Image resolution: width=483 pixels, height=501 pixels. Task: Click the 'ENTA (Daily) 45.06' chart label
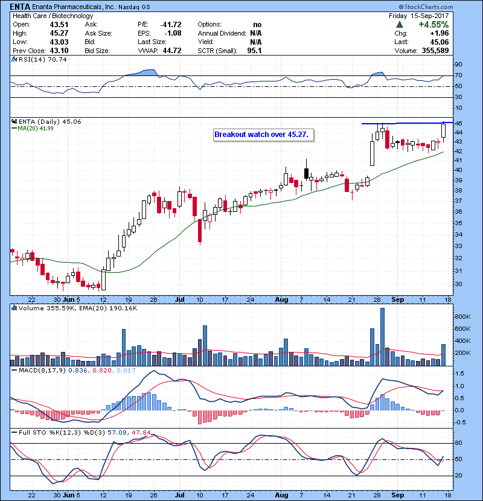click(50, 121)
